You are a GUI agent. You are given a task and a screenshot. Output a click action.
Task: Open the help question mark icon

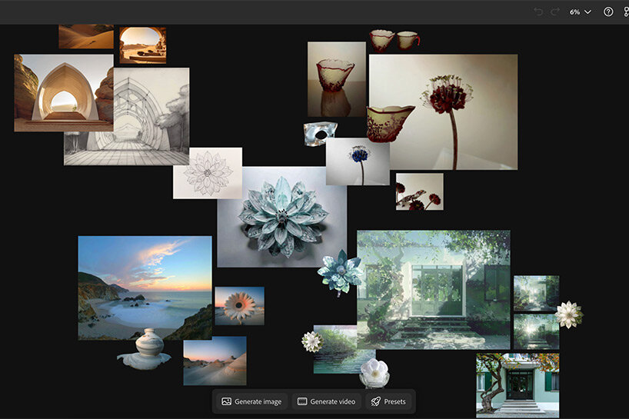coord(609,12)
